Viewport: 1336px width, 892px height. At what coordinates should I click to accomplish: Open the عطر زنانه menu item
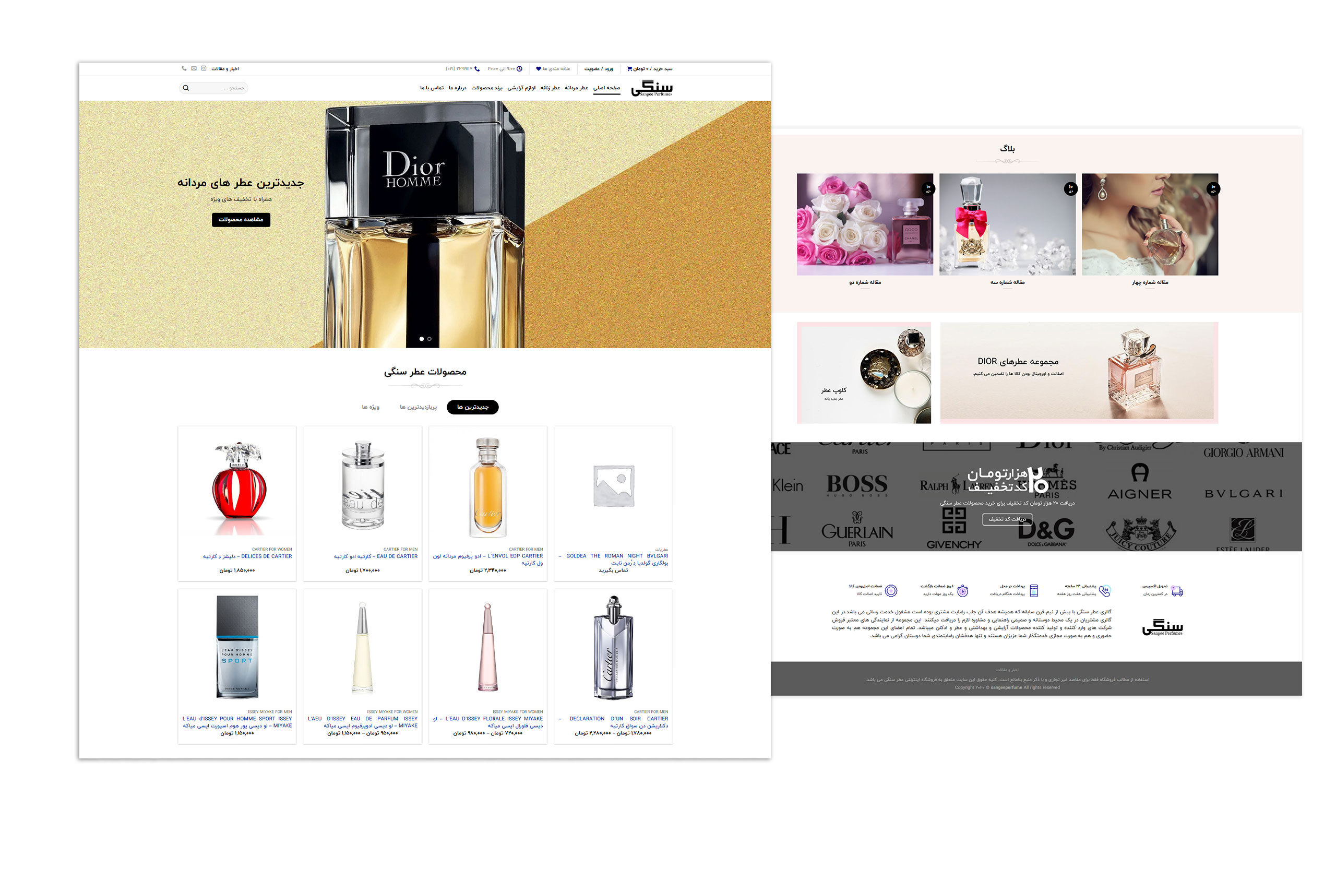point(550,88)
